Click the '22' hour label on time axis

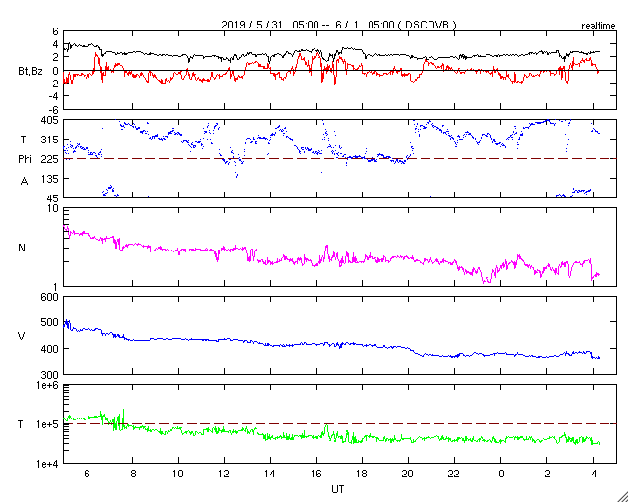pyautogui.click(x=454, y=473)
